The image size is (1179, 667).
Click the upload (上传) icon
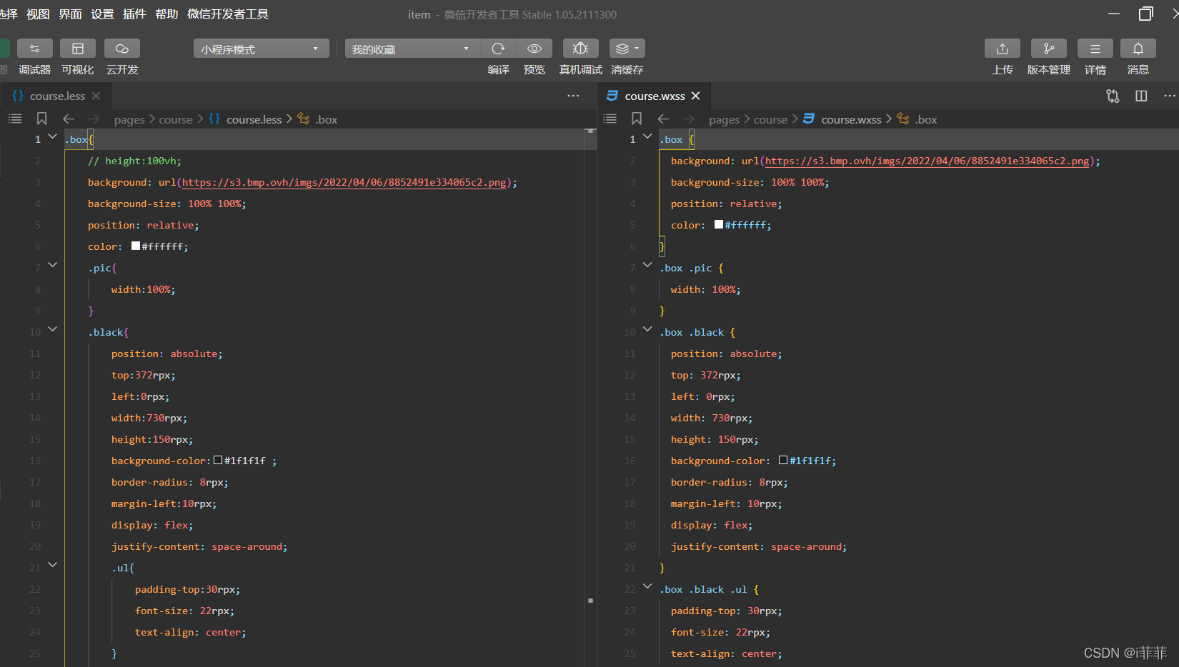pyautogui.click(x=1003, y=49)
